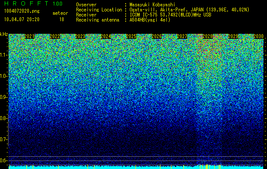
Task: Click the 2029 time marker label
Action: click(233, 36)
